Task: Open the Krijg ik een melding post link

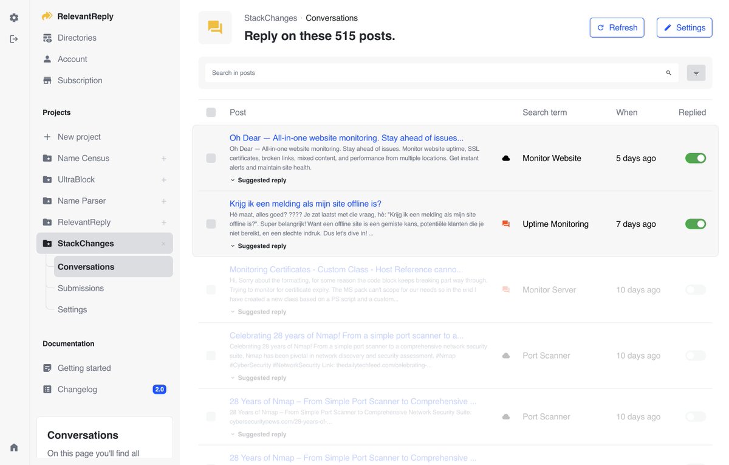Action: click(306, 204)
